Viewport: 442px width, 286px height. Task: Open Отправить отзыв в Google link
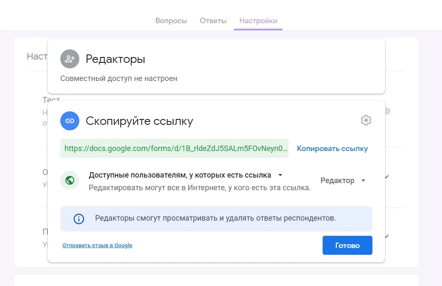(97, 246)
